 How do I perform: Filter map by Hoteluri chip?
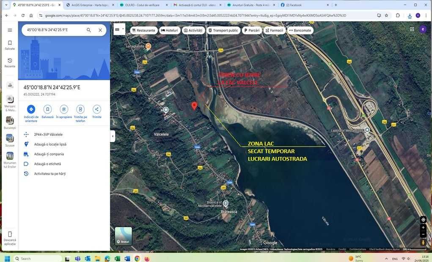[169, 30]
